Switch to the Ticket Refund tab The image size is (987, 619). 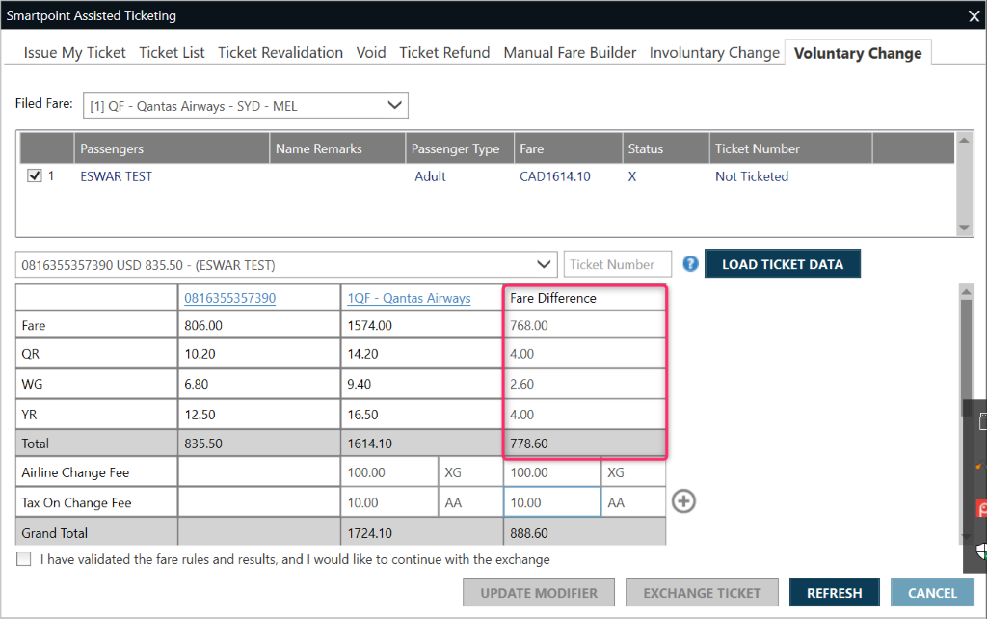[444, 53]
